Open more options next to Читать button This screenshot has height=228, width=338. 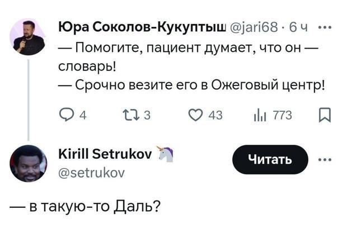(x=324, y=160)
